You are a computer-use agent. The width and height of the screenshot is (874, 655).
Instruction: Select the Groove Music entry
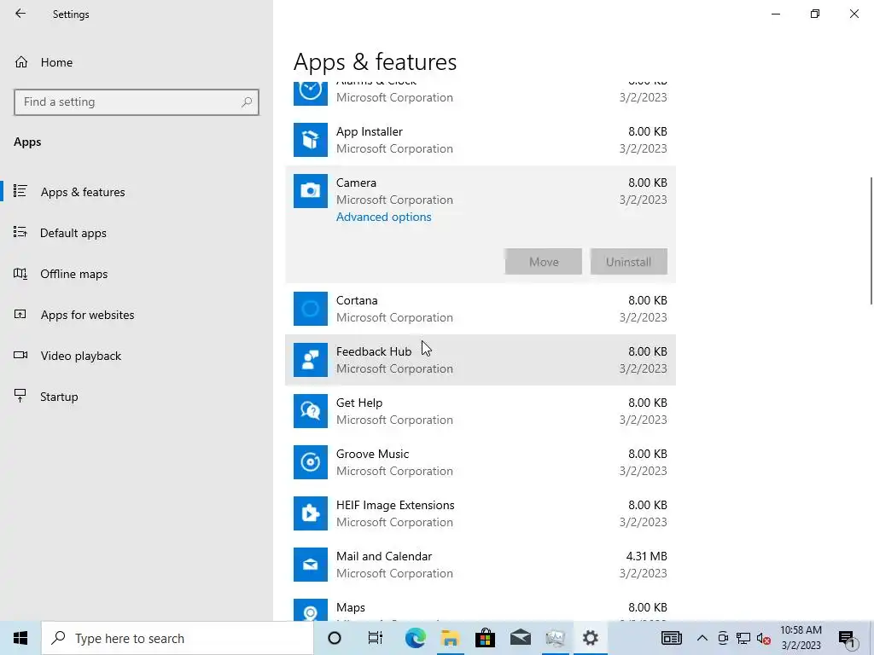pos(481,462)
